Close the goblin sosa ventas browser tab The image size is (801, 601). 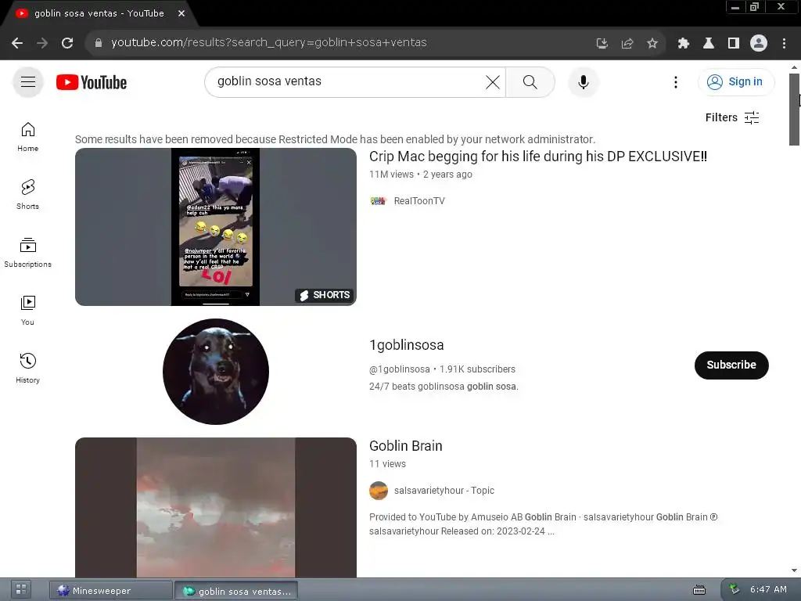181,13
